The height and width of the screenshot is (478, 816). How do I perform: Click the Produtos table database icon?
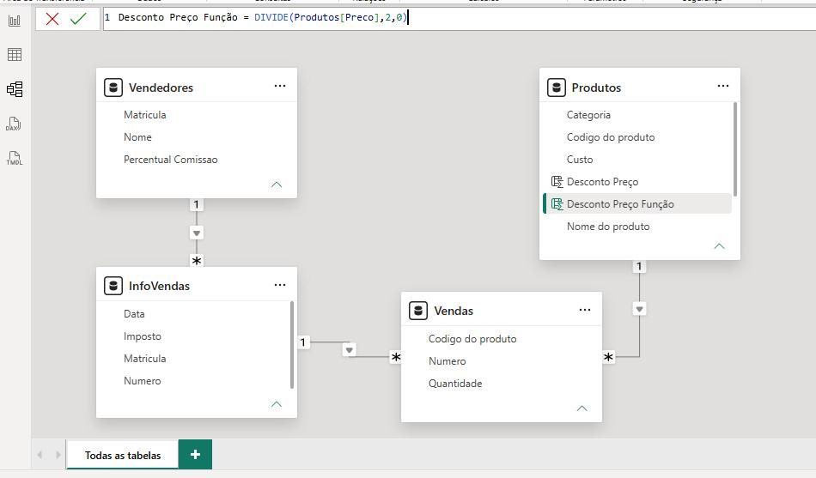point(557,88)
